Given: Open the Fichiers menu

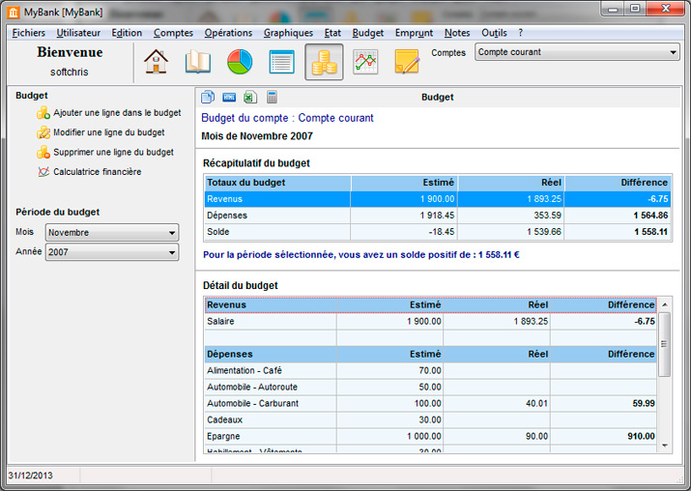Looking at the screenshot, I should 29,33.
